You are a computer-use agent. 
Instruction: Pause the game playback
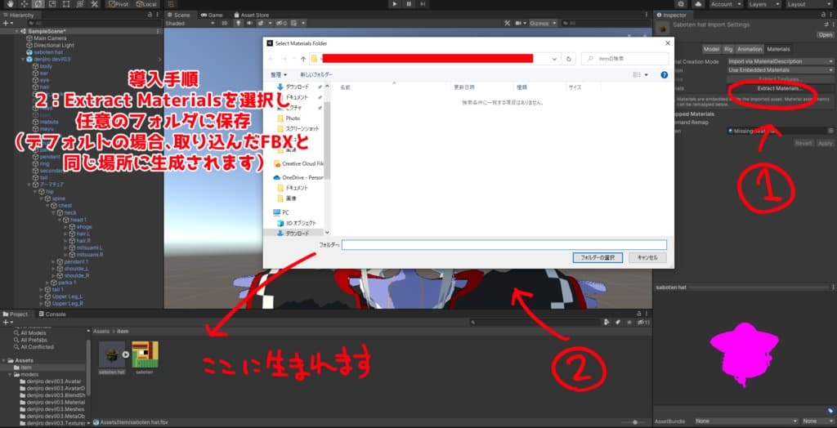[409, 4]
